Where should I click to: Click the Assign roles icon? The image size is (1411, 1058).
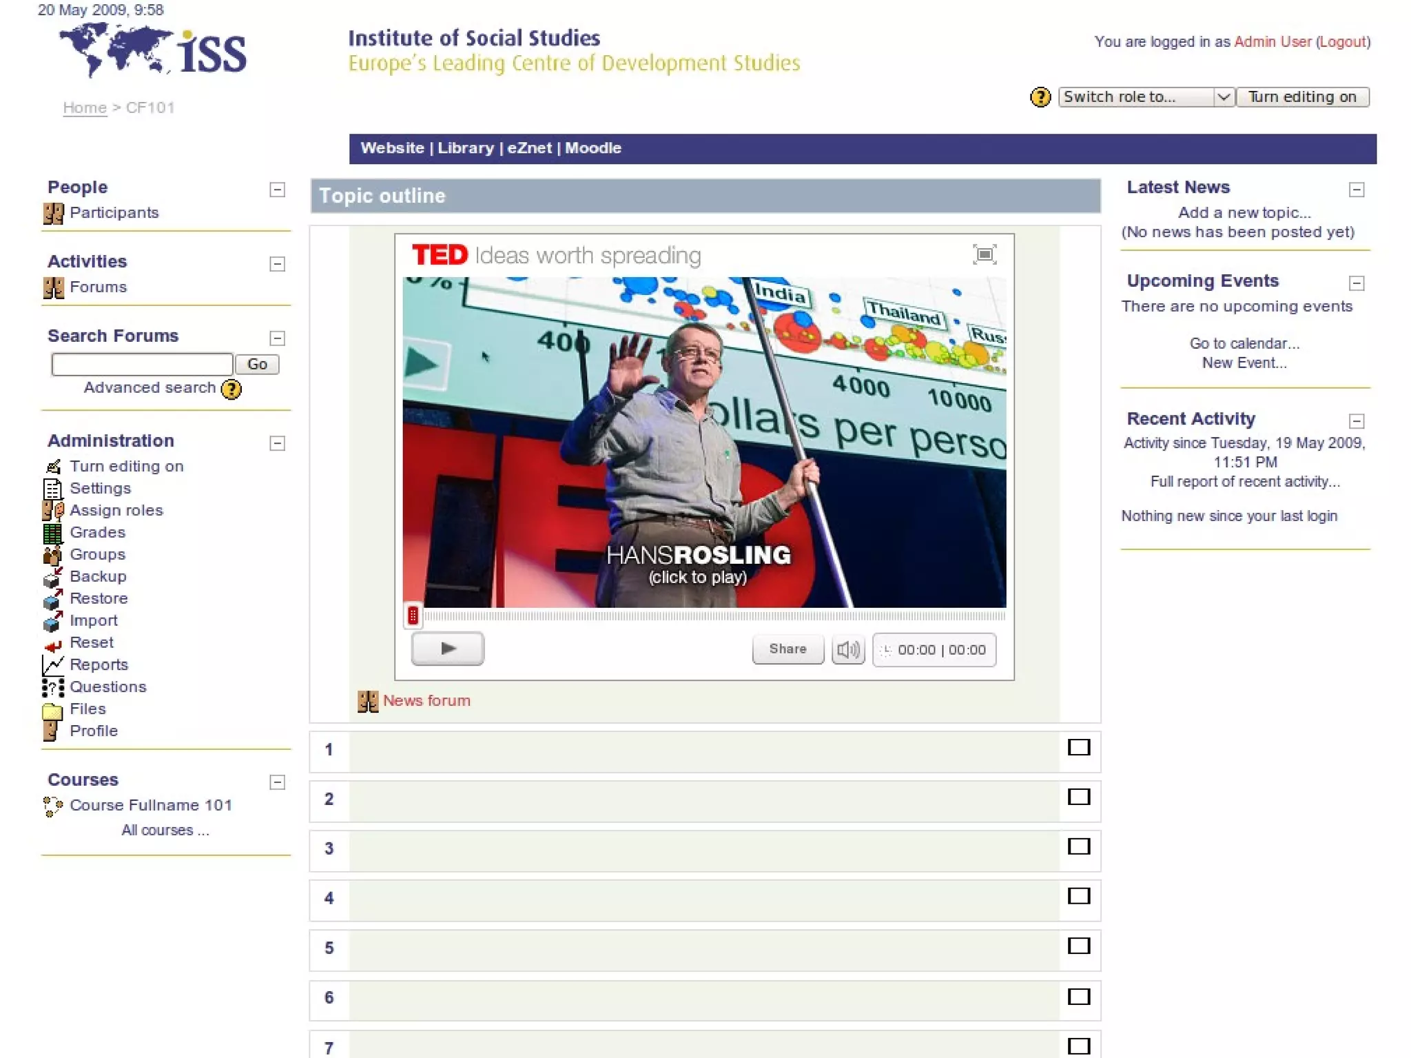coord(53,511)
